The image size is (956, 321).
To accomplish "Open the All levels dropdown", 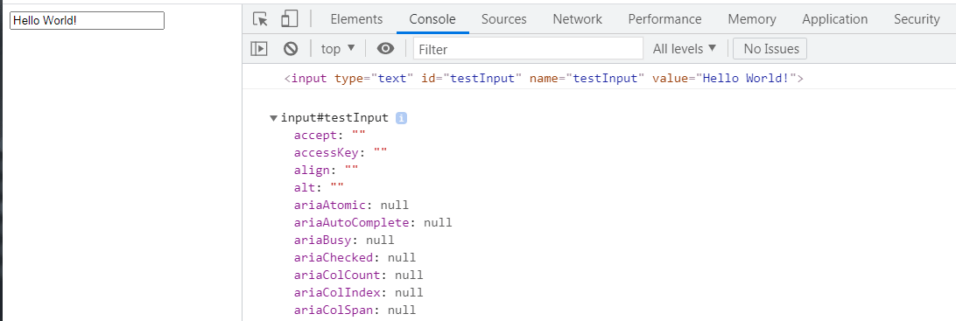I will [x=684, y=49].
